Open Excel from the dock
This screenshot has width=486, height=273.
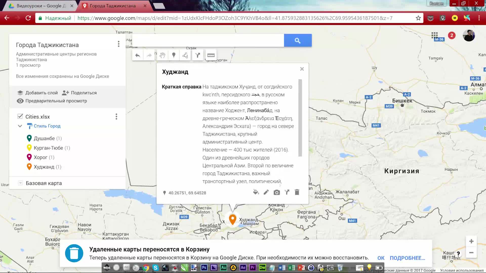pos(292,267)
